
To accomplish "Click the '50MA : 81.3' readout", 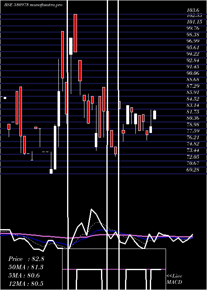I will [26, 267].
